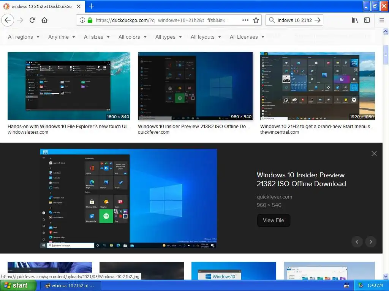Expand the All regions filter
The height and width of the screenshot is (291, 389).
[24, 37]
